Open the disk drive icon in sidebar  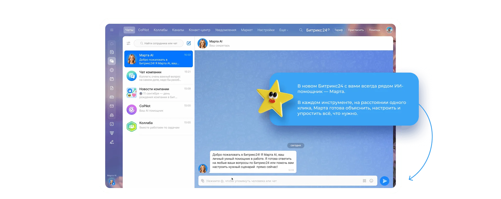(112, 97)
